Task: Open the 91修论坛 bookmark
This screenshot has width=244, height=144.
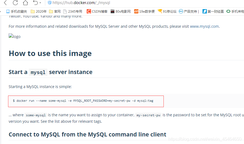Action: tap(167, 11)
